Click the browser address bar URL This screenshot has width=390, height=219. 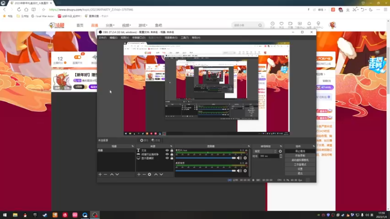pos(91,10)
